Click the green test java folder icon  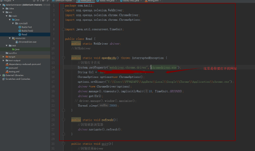14,49
